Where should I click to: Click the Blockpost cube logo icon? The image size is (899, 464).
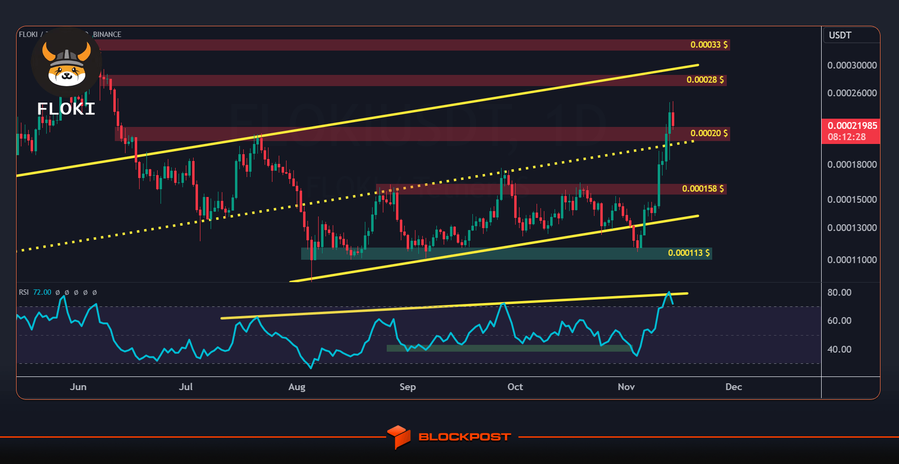399,437
